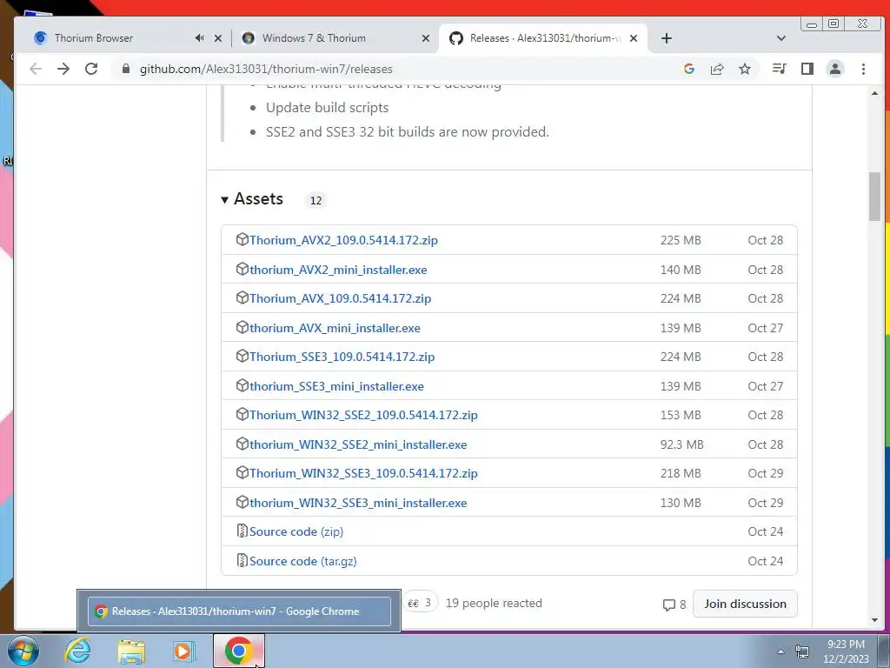The height and width of the screenshot is (668, 890).
Task: Click the Assets count badge 12
Action: pyautogui.click(x=315, y=201)
